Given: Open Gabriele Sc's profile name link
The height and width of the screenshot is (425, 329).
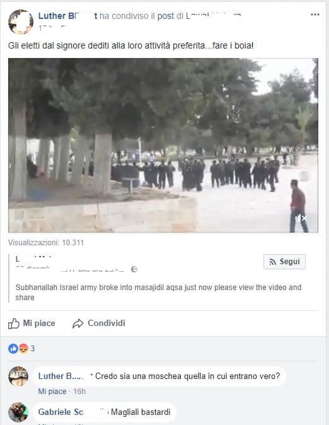Looking at the screenshot, I should [61, 412].
